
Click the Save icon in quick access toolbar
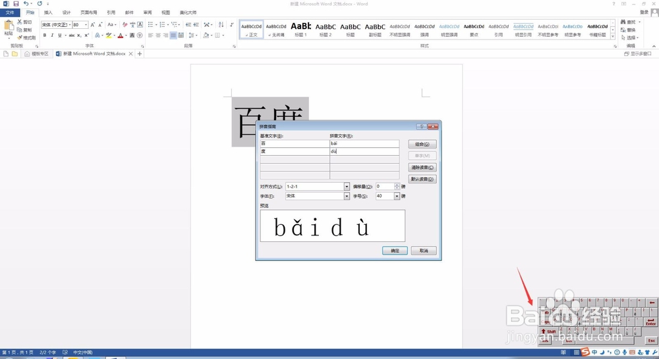tap(16, 4)
